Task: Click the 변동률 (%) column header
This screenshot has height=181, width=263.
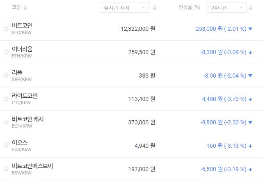Action: (189, 7)
